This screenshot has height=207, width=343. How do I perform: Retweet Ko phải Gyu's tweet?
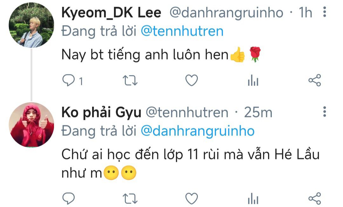130,199
